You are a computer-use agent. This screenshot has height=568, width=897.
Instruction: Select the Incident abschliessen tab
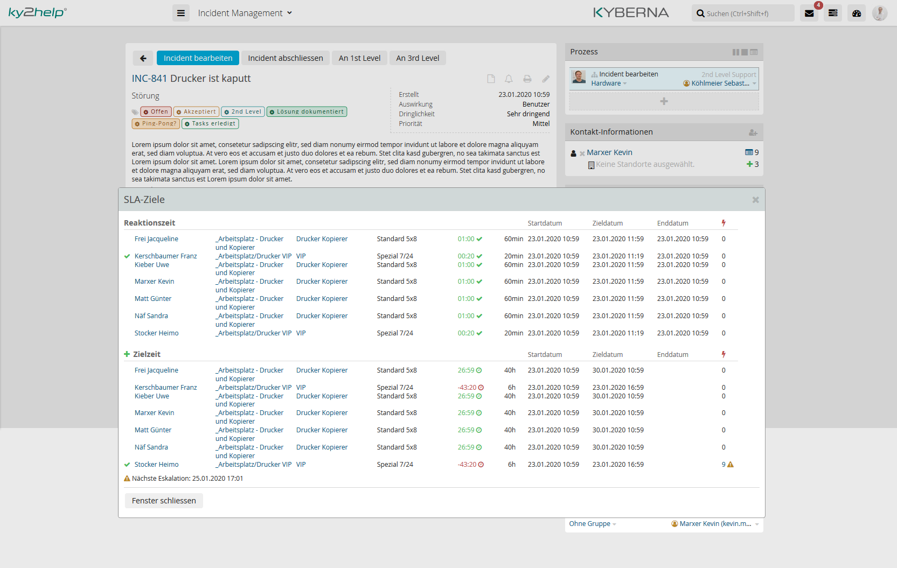click(x=286, y=58)
